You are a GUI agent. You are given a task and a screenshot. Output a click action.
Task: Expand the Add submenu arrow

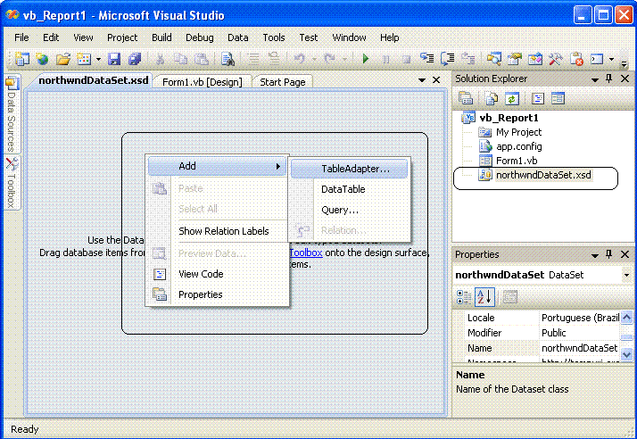[x=278, y=166]
